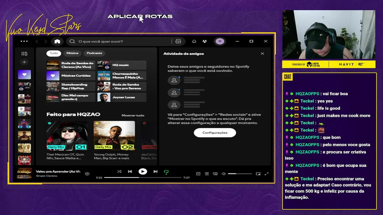Click the 'CHAT' label on overlay

(x=288, y=77)
